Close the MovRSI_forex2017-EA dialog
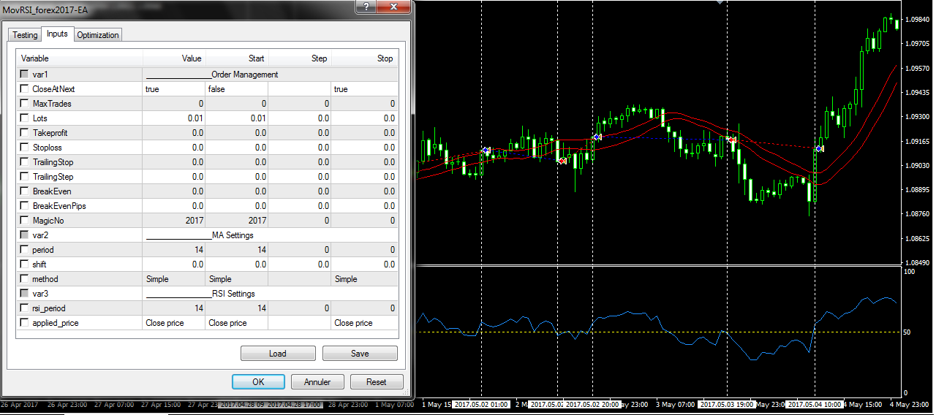 pos(394,7)
